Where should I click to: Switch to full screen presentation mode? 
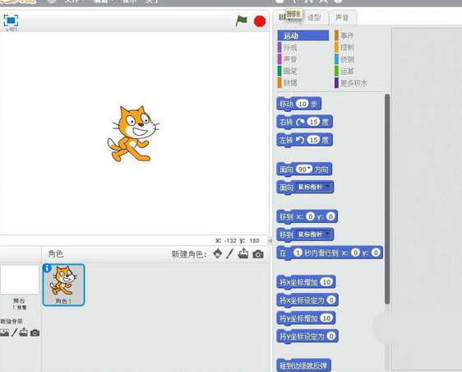click(x=11, y=21)
